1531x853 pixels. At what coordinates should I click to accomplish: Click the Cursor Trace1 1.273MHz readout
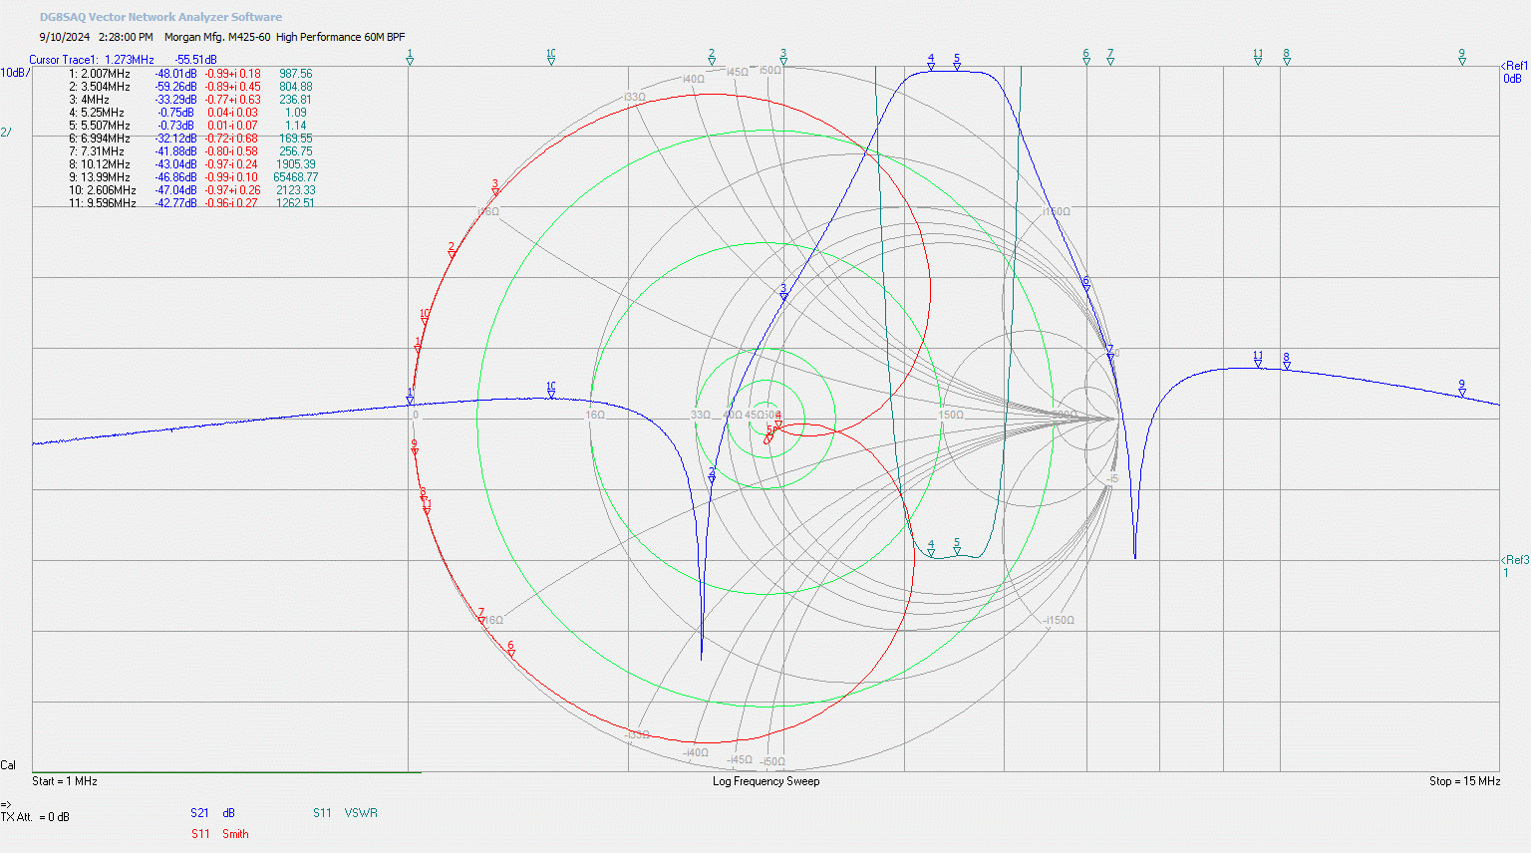pos(92,60)
